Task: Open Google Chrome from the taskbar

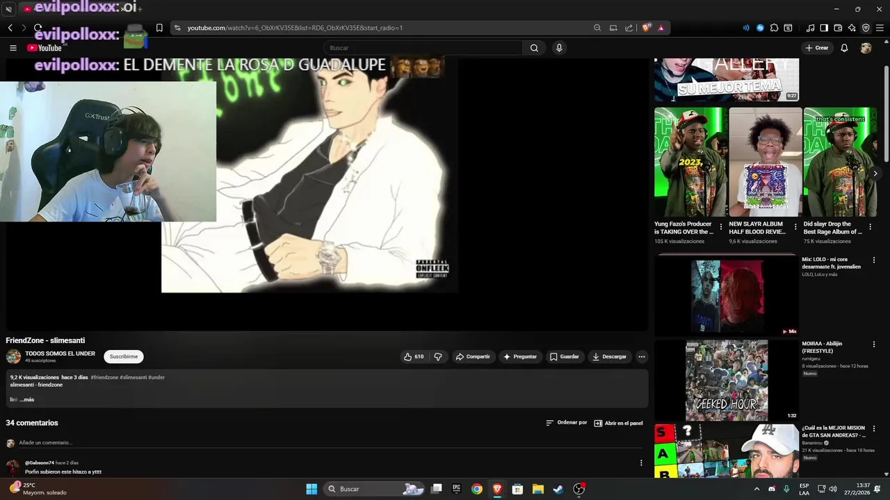Action: tap(476, 489)
